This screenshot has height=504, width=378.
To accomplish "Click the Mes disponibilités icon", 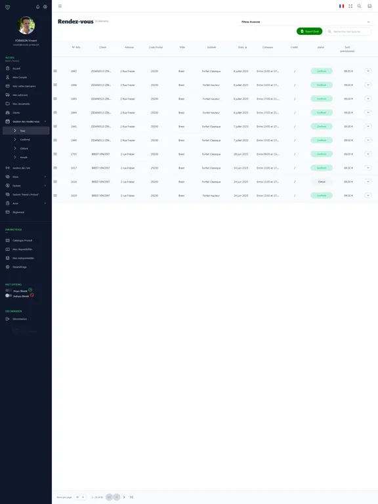I will [x=8, y=249].
